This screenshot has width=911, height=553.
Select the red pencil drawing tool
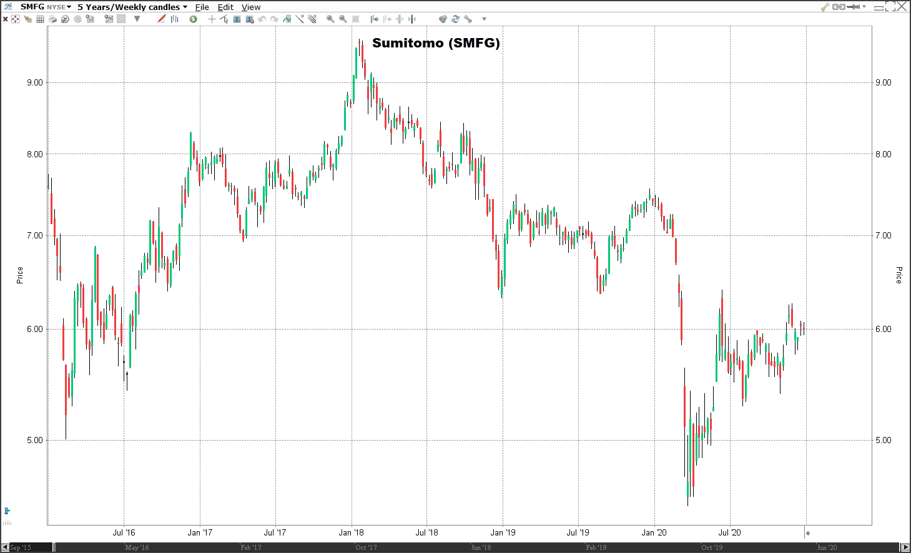161,19
